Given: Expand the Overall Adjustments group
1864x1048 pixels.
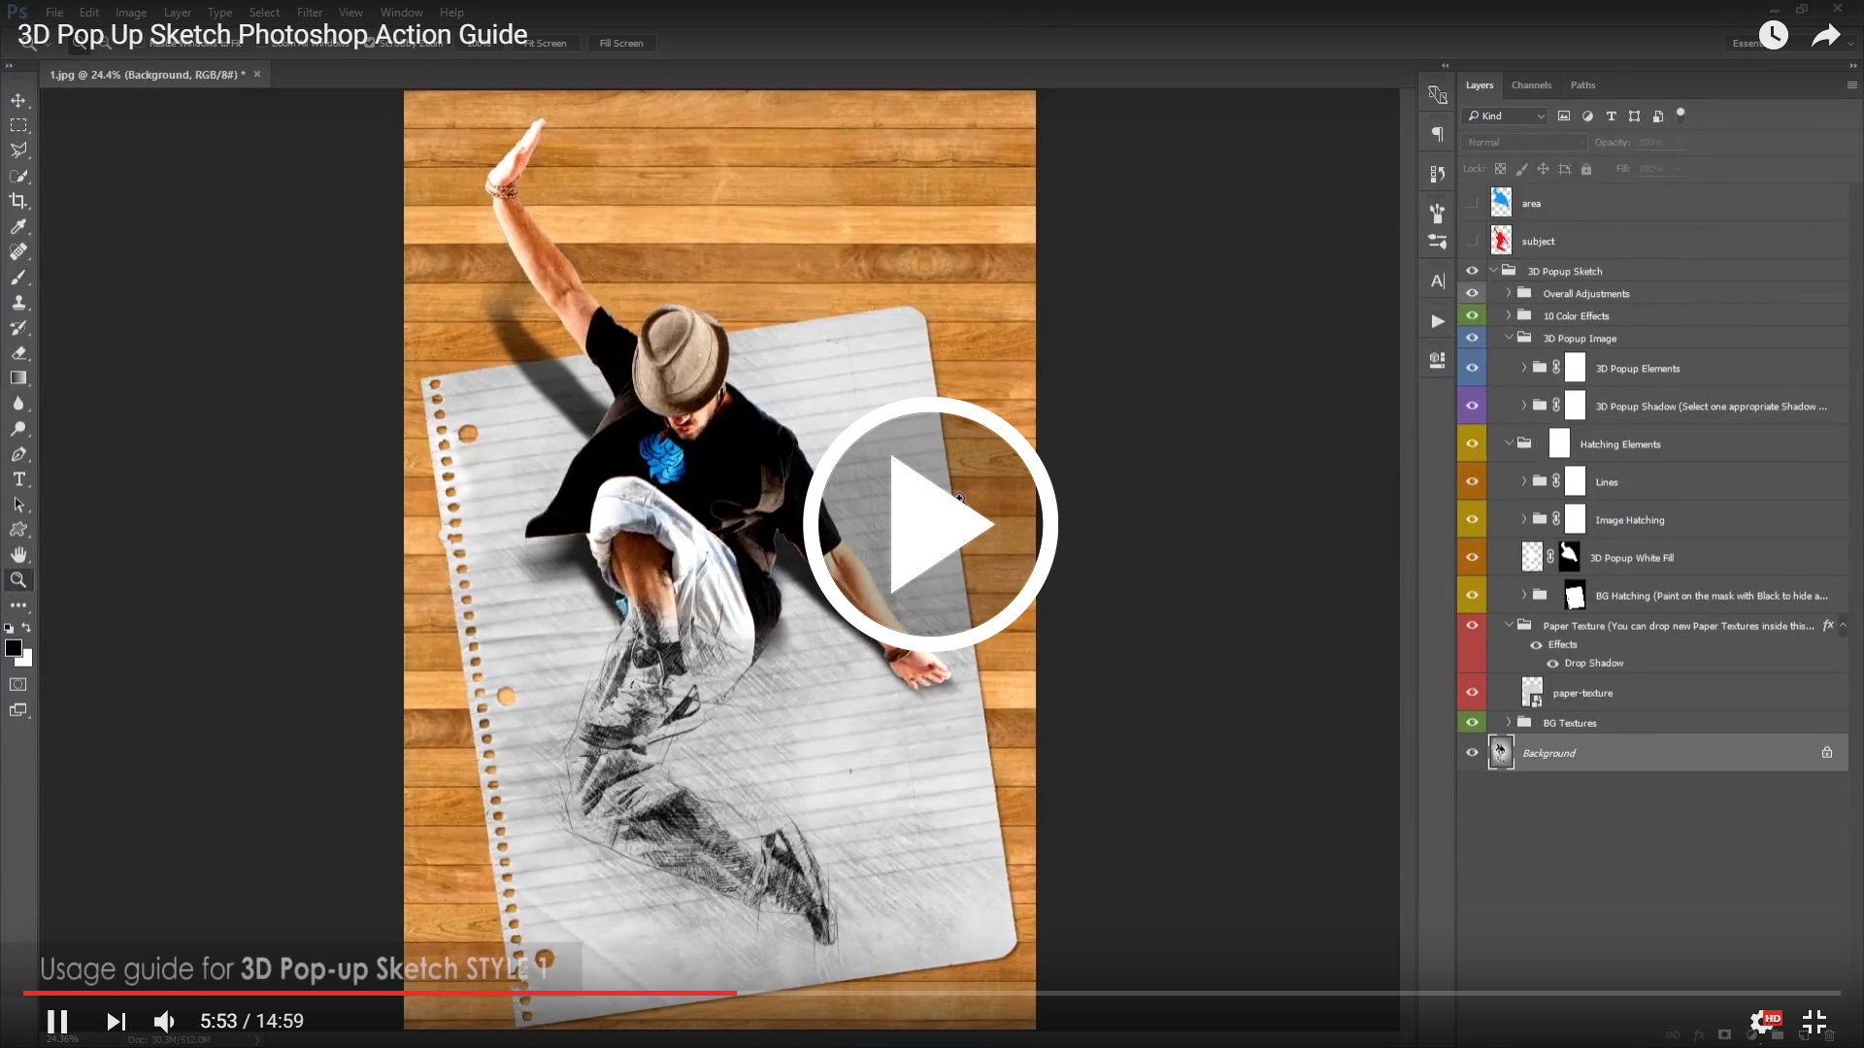Looking at the screenshot, I should click(1509, 293).
